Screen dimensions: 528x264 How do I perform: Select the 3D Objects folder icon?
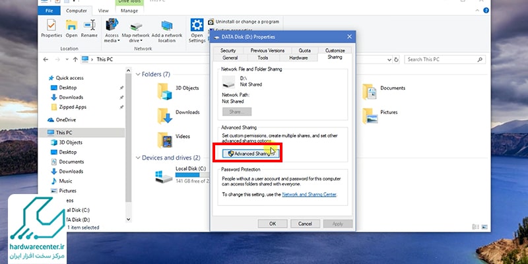click(x=164, y=91)
